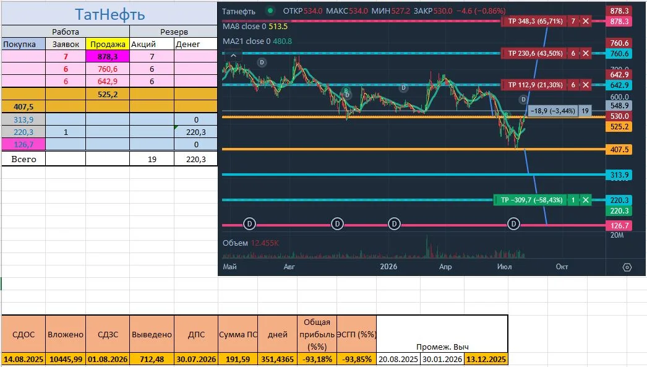Image resolution: width=647 pixels, height=367 pixels.
Task: Select the -93,18% total profit cell
Action: point(317,359)
